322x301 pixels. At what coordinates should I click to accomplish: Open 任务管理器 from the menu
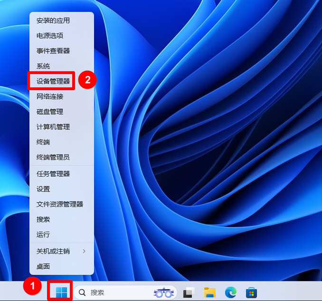[x=62, y=174]
